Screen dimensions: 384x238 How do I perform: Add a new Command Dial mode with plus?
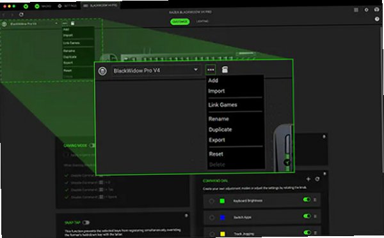click(x=308, y=179)
